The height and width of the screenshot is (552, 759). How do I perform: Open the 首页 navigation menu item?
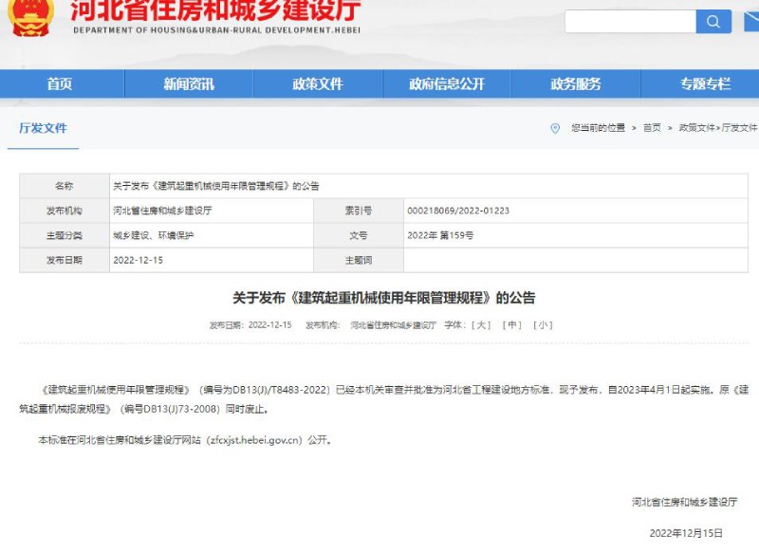pos(60,84)
